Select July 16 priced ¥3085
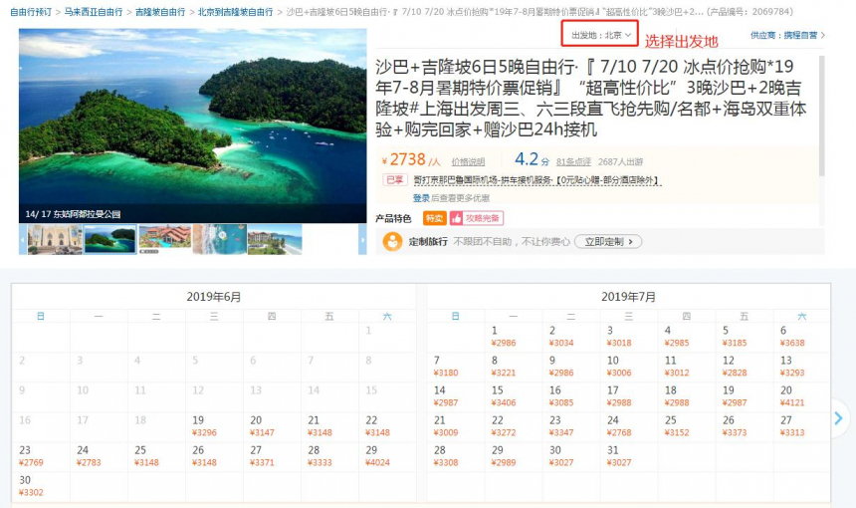Viewport: 856px width, 508px height. click(x=571, y=397)
